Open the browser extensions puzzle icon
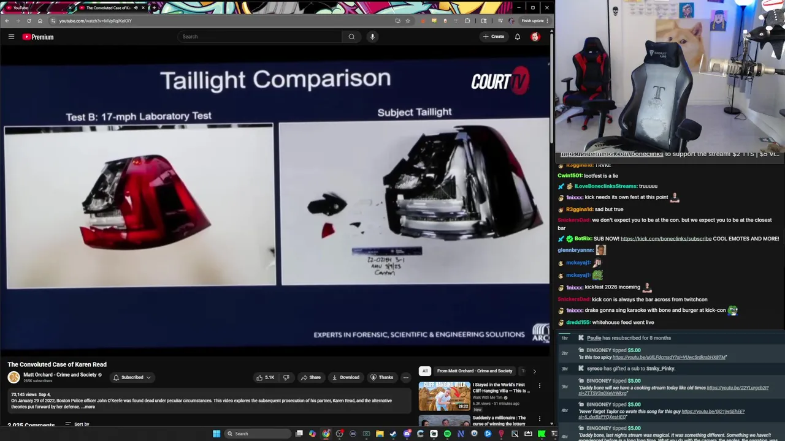The image size is (785, 441). (x=467, y=21)
